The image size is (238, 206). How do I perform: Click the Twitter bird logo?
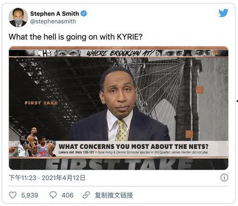coord(223,13)
